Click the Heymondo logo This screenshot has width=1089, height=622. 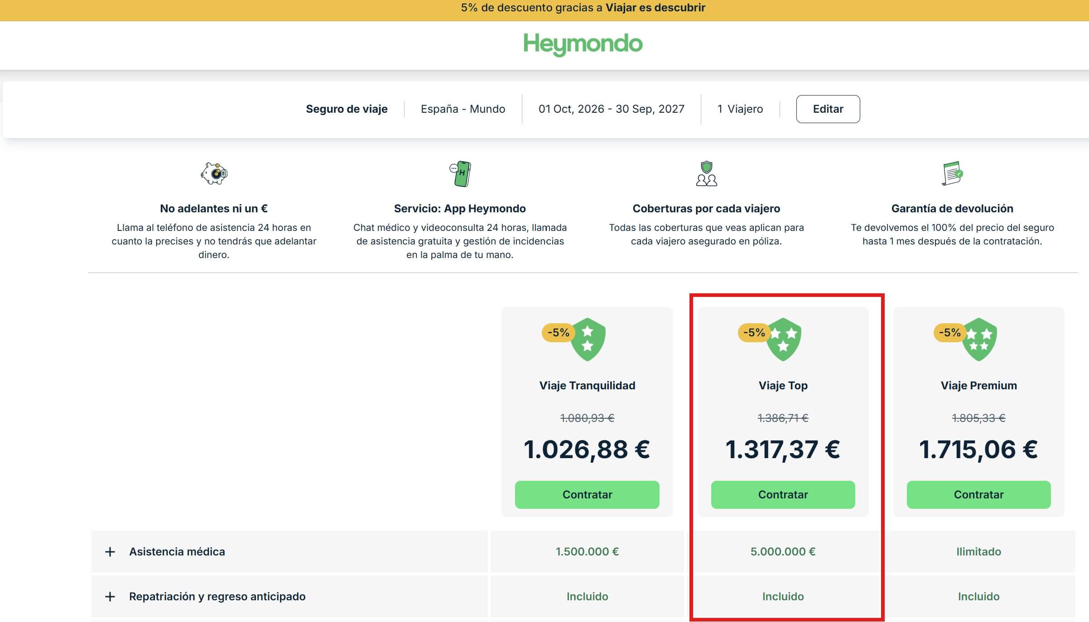583,44
